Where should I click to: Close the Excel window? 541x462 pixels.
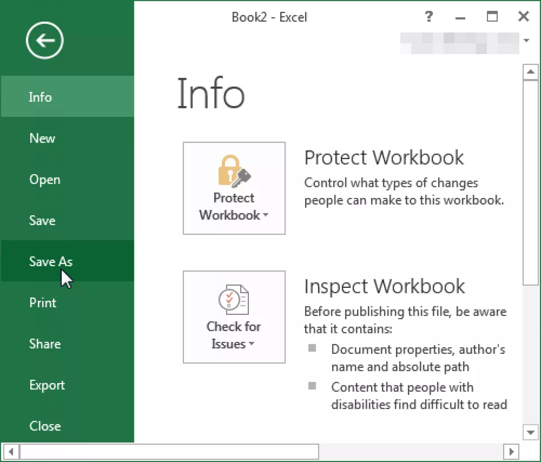(523, 17)
